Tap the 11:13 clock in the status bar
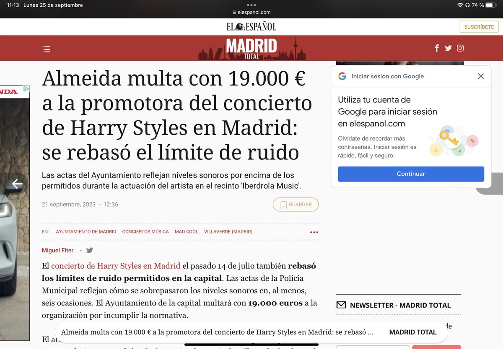This screenshot has height=349, width=503. (13, 5)
